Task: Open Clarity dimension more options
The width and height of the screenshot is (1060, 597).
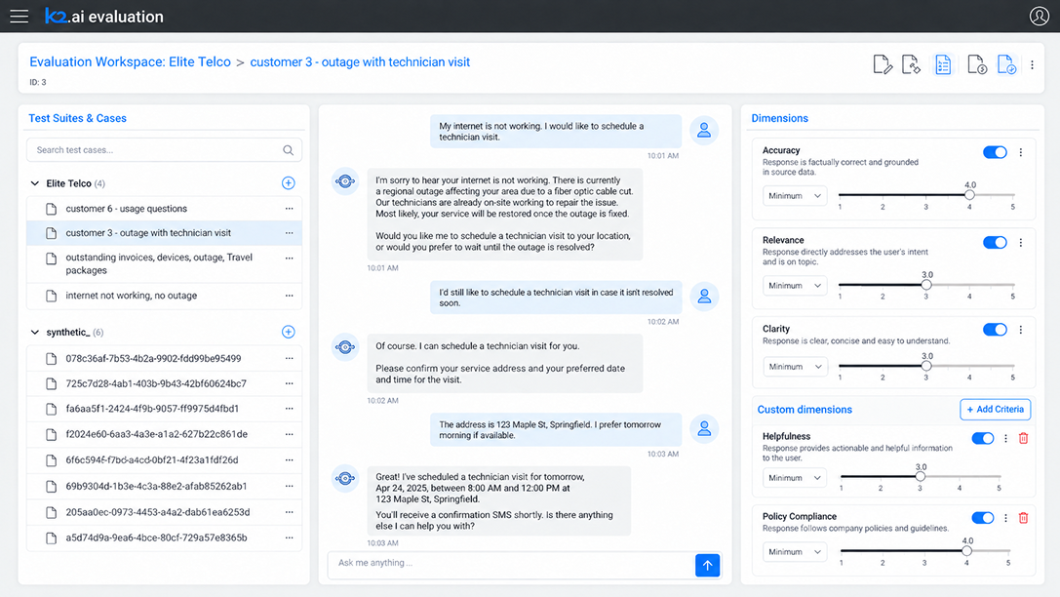Action: coord(1021,330)
